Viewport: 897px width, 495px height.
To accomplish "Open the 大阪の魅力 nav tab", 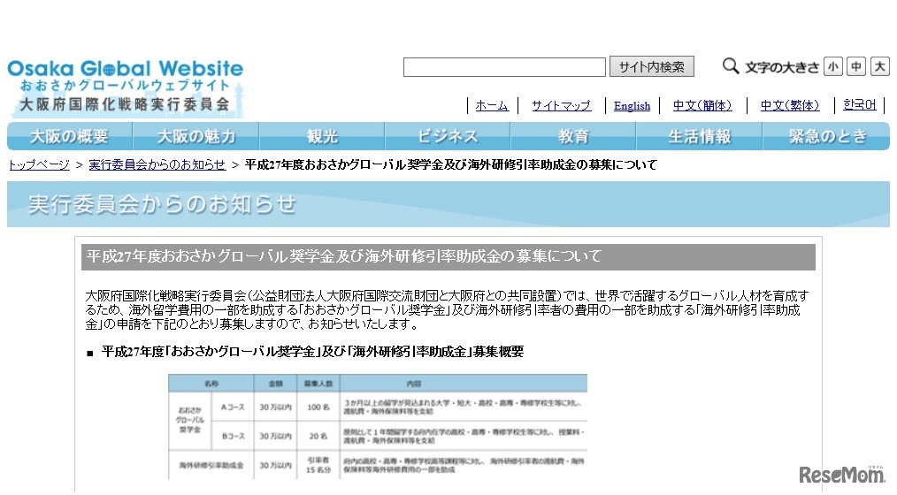I will click(195, 137).
